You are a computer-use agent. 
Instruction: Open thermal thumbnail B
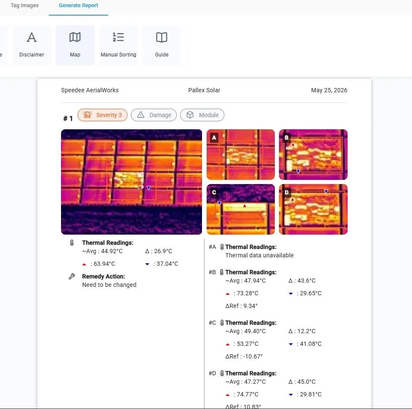tap(313, 155)
